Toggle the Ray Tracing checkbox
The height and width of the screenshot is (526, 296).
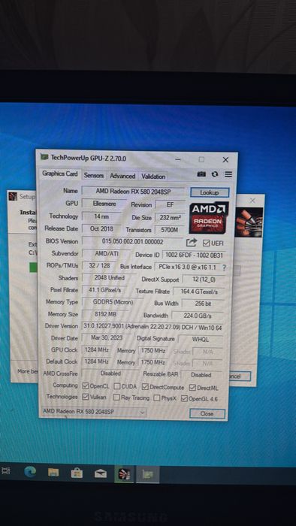116,398
